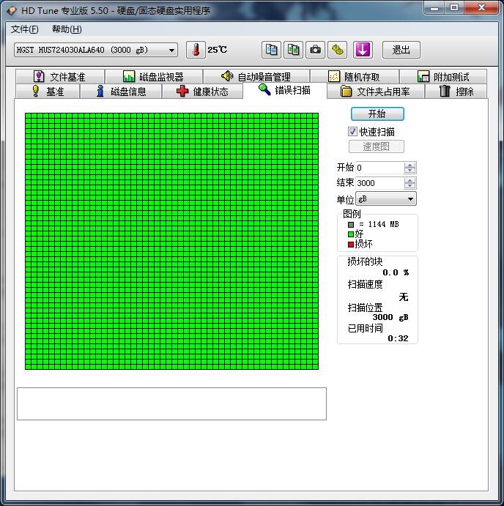
Task: Click the thermometer temperature icon
Action: pyautogui.click(x=196, y=50)
